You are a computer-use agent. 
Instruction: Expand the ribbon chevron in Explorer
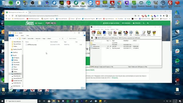click(x=83, y=35)
